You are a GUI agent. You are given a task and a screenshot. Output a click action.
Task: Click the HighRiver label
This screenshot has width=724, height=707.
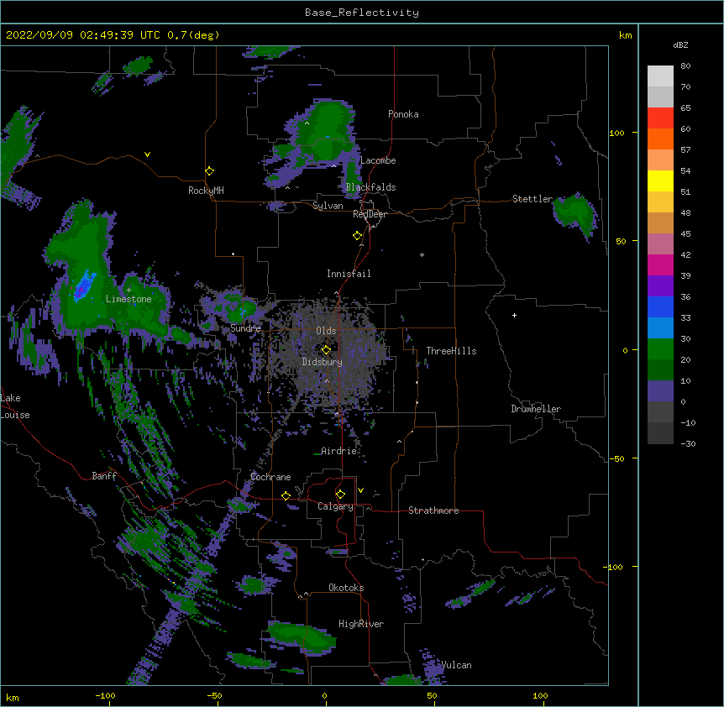[361, 624]
